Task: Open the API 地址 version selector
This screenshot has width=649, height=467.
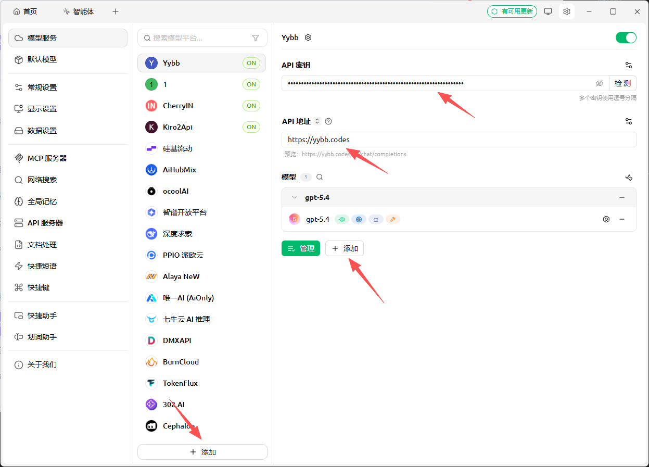Action: (x=317, y=121)
